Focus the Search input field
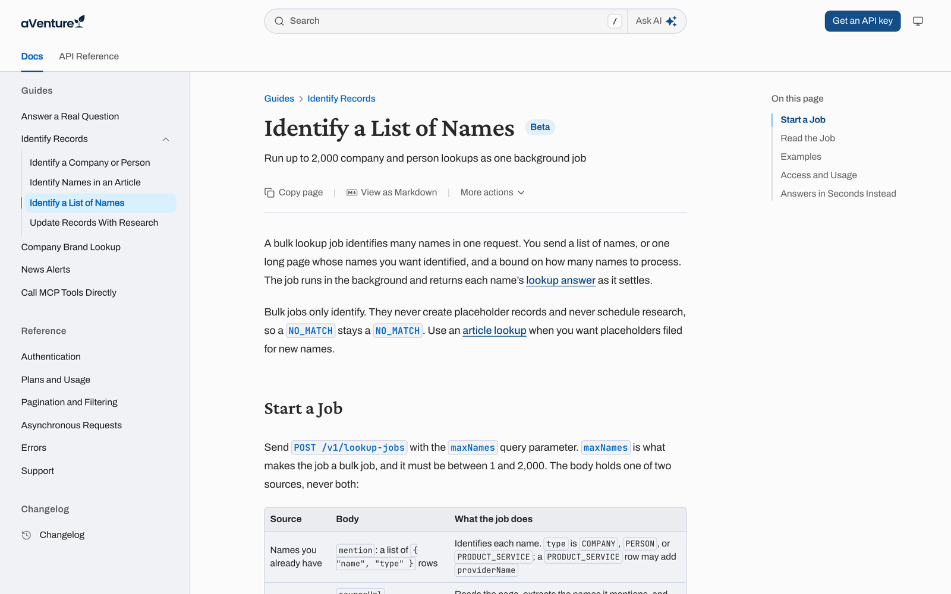 tap(446, 21)
